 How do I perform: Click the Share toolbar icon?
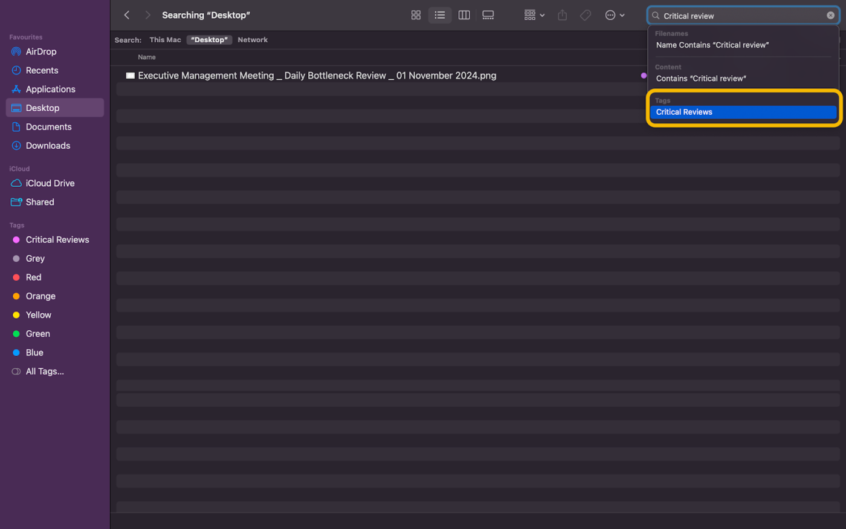click(562, 15)
